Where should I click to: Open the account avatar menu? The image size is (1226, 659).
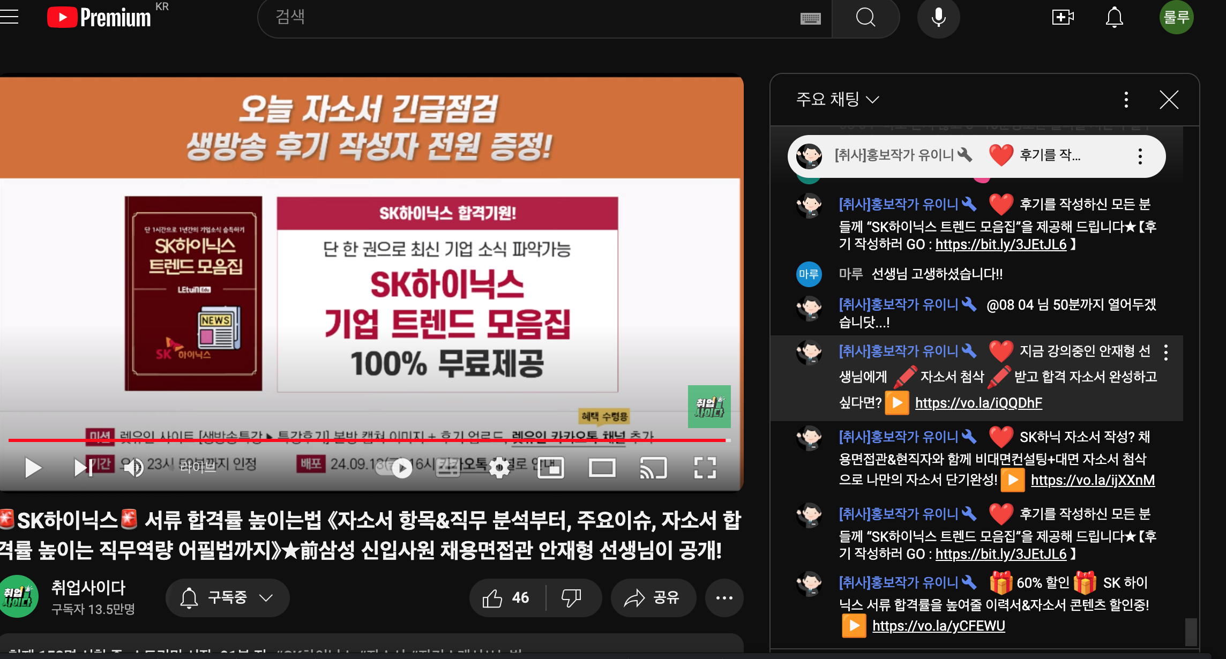[x=1176, y=17]
